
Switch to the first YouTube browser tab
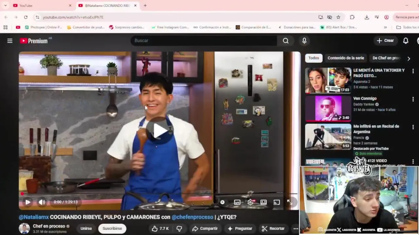42,6
